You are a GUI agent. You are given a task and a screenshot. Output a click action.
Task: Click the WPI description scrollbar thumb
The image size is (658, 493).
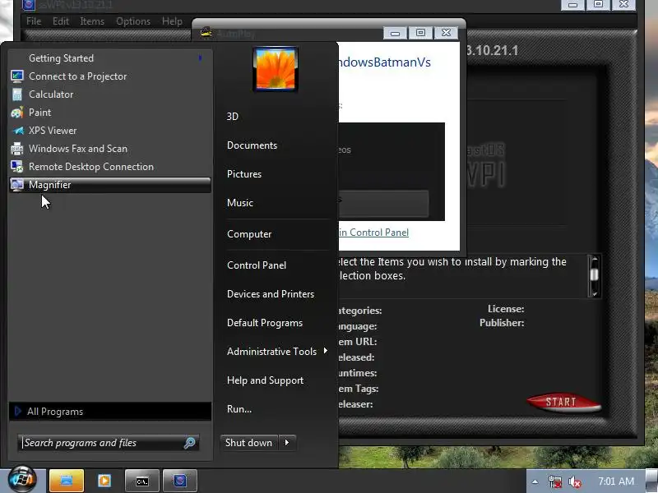594,274
